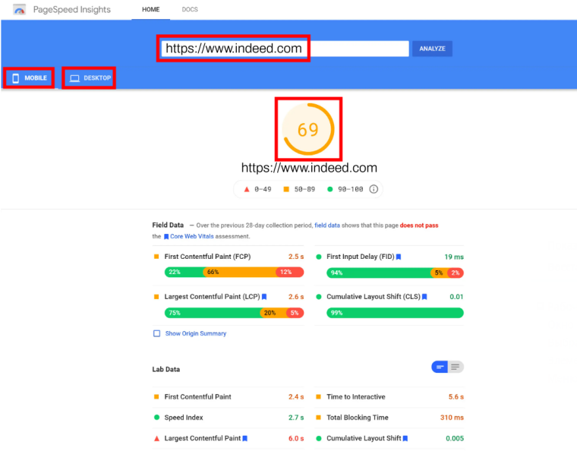577x451 pixels.
Task: Open the HOME tab
Action: (x=151, y=10)
